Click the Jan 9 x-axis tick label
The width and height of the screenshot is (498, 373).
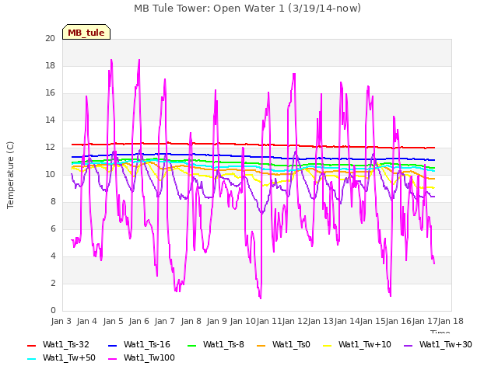point(217,321)
